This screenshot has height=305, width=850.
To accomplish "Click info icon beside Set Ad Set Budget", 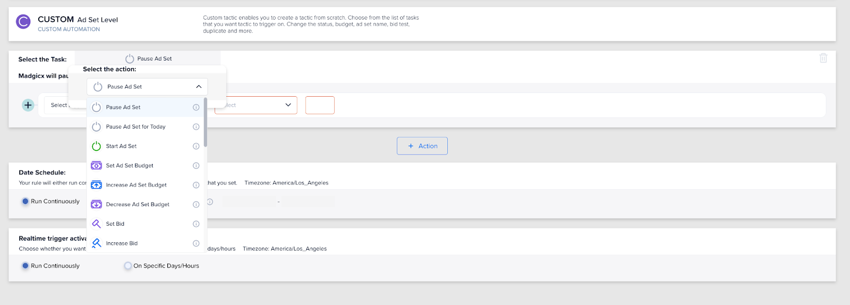I will click(x=196, y=166).
